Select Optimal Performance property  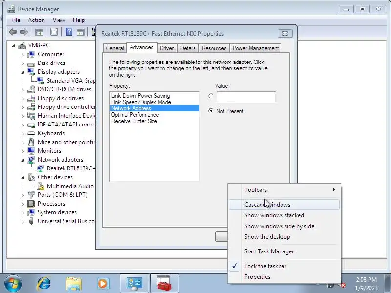[x=154, y=115]
